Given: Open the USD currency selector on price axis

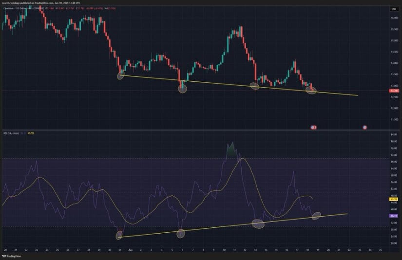Looking at the screenshot, I should pyautogui.click(x=394, y=9).
